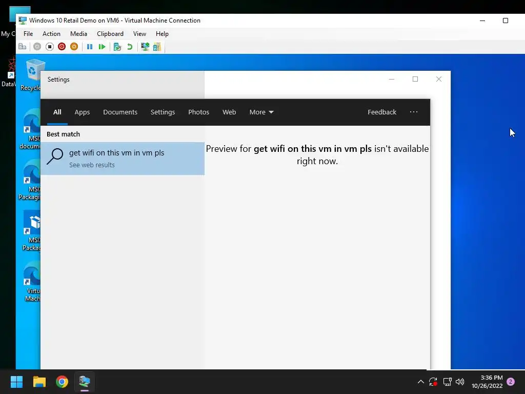Click the greyed-out Start VM icon
The width and height of the screenshot is (525, 394).
tap(37, 47)
